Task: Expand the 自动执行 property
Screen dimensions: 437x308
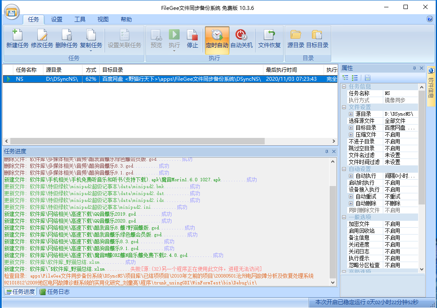Action: [351, 176]
